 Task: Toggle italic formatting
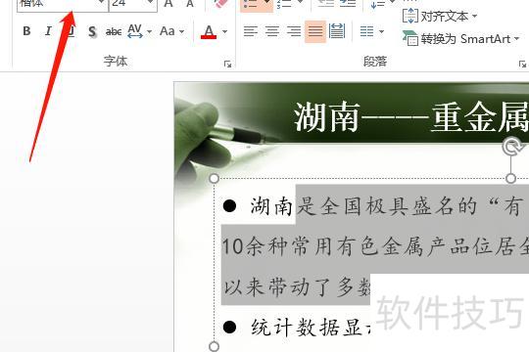point(48,31)
